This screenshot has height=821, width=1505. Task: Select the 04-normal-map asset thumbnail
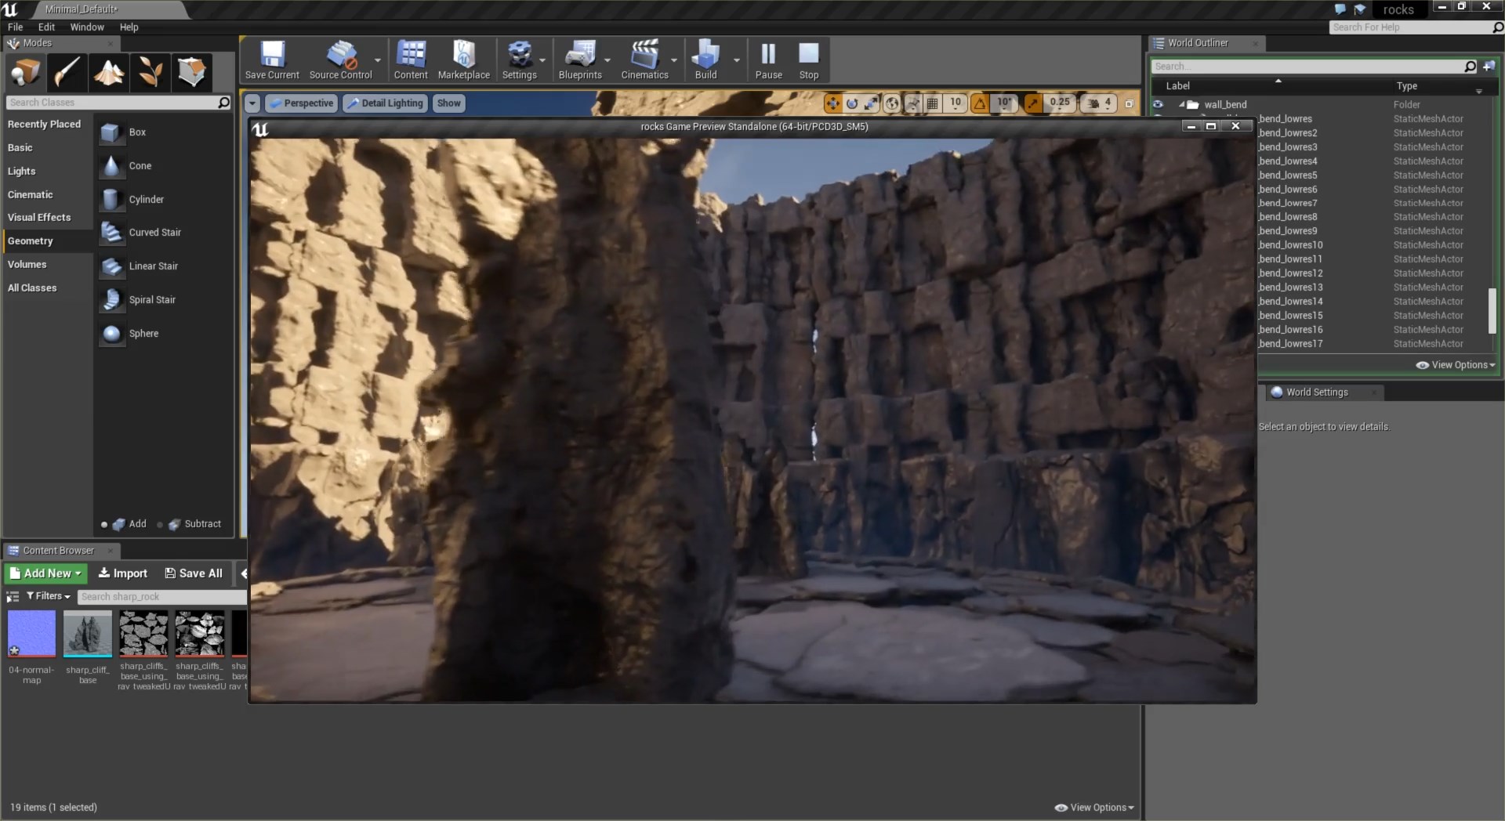tap(31, 635)
